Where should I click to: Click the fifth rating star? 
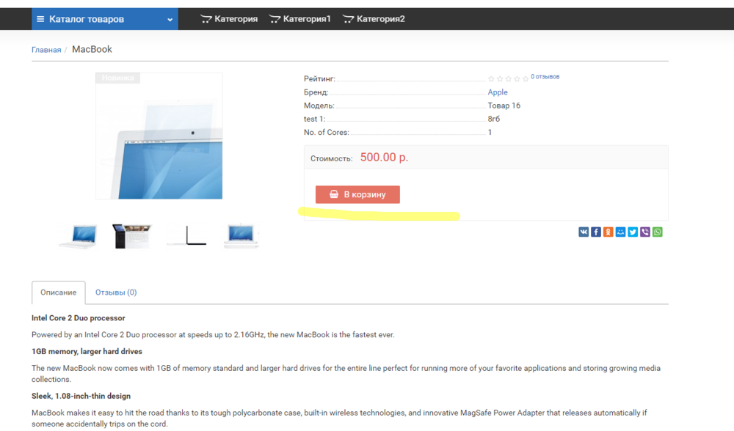(x=526, y=79)
